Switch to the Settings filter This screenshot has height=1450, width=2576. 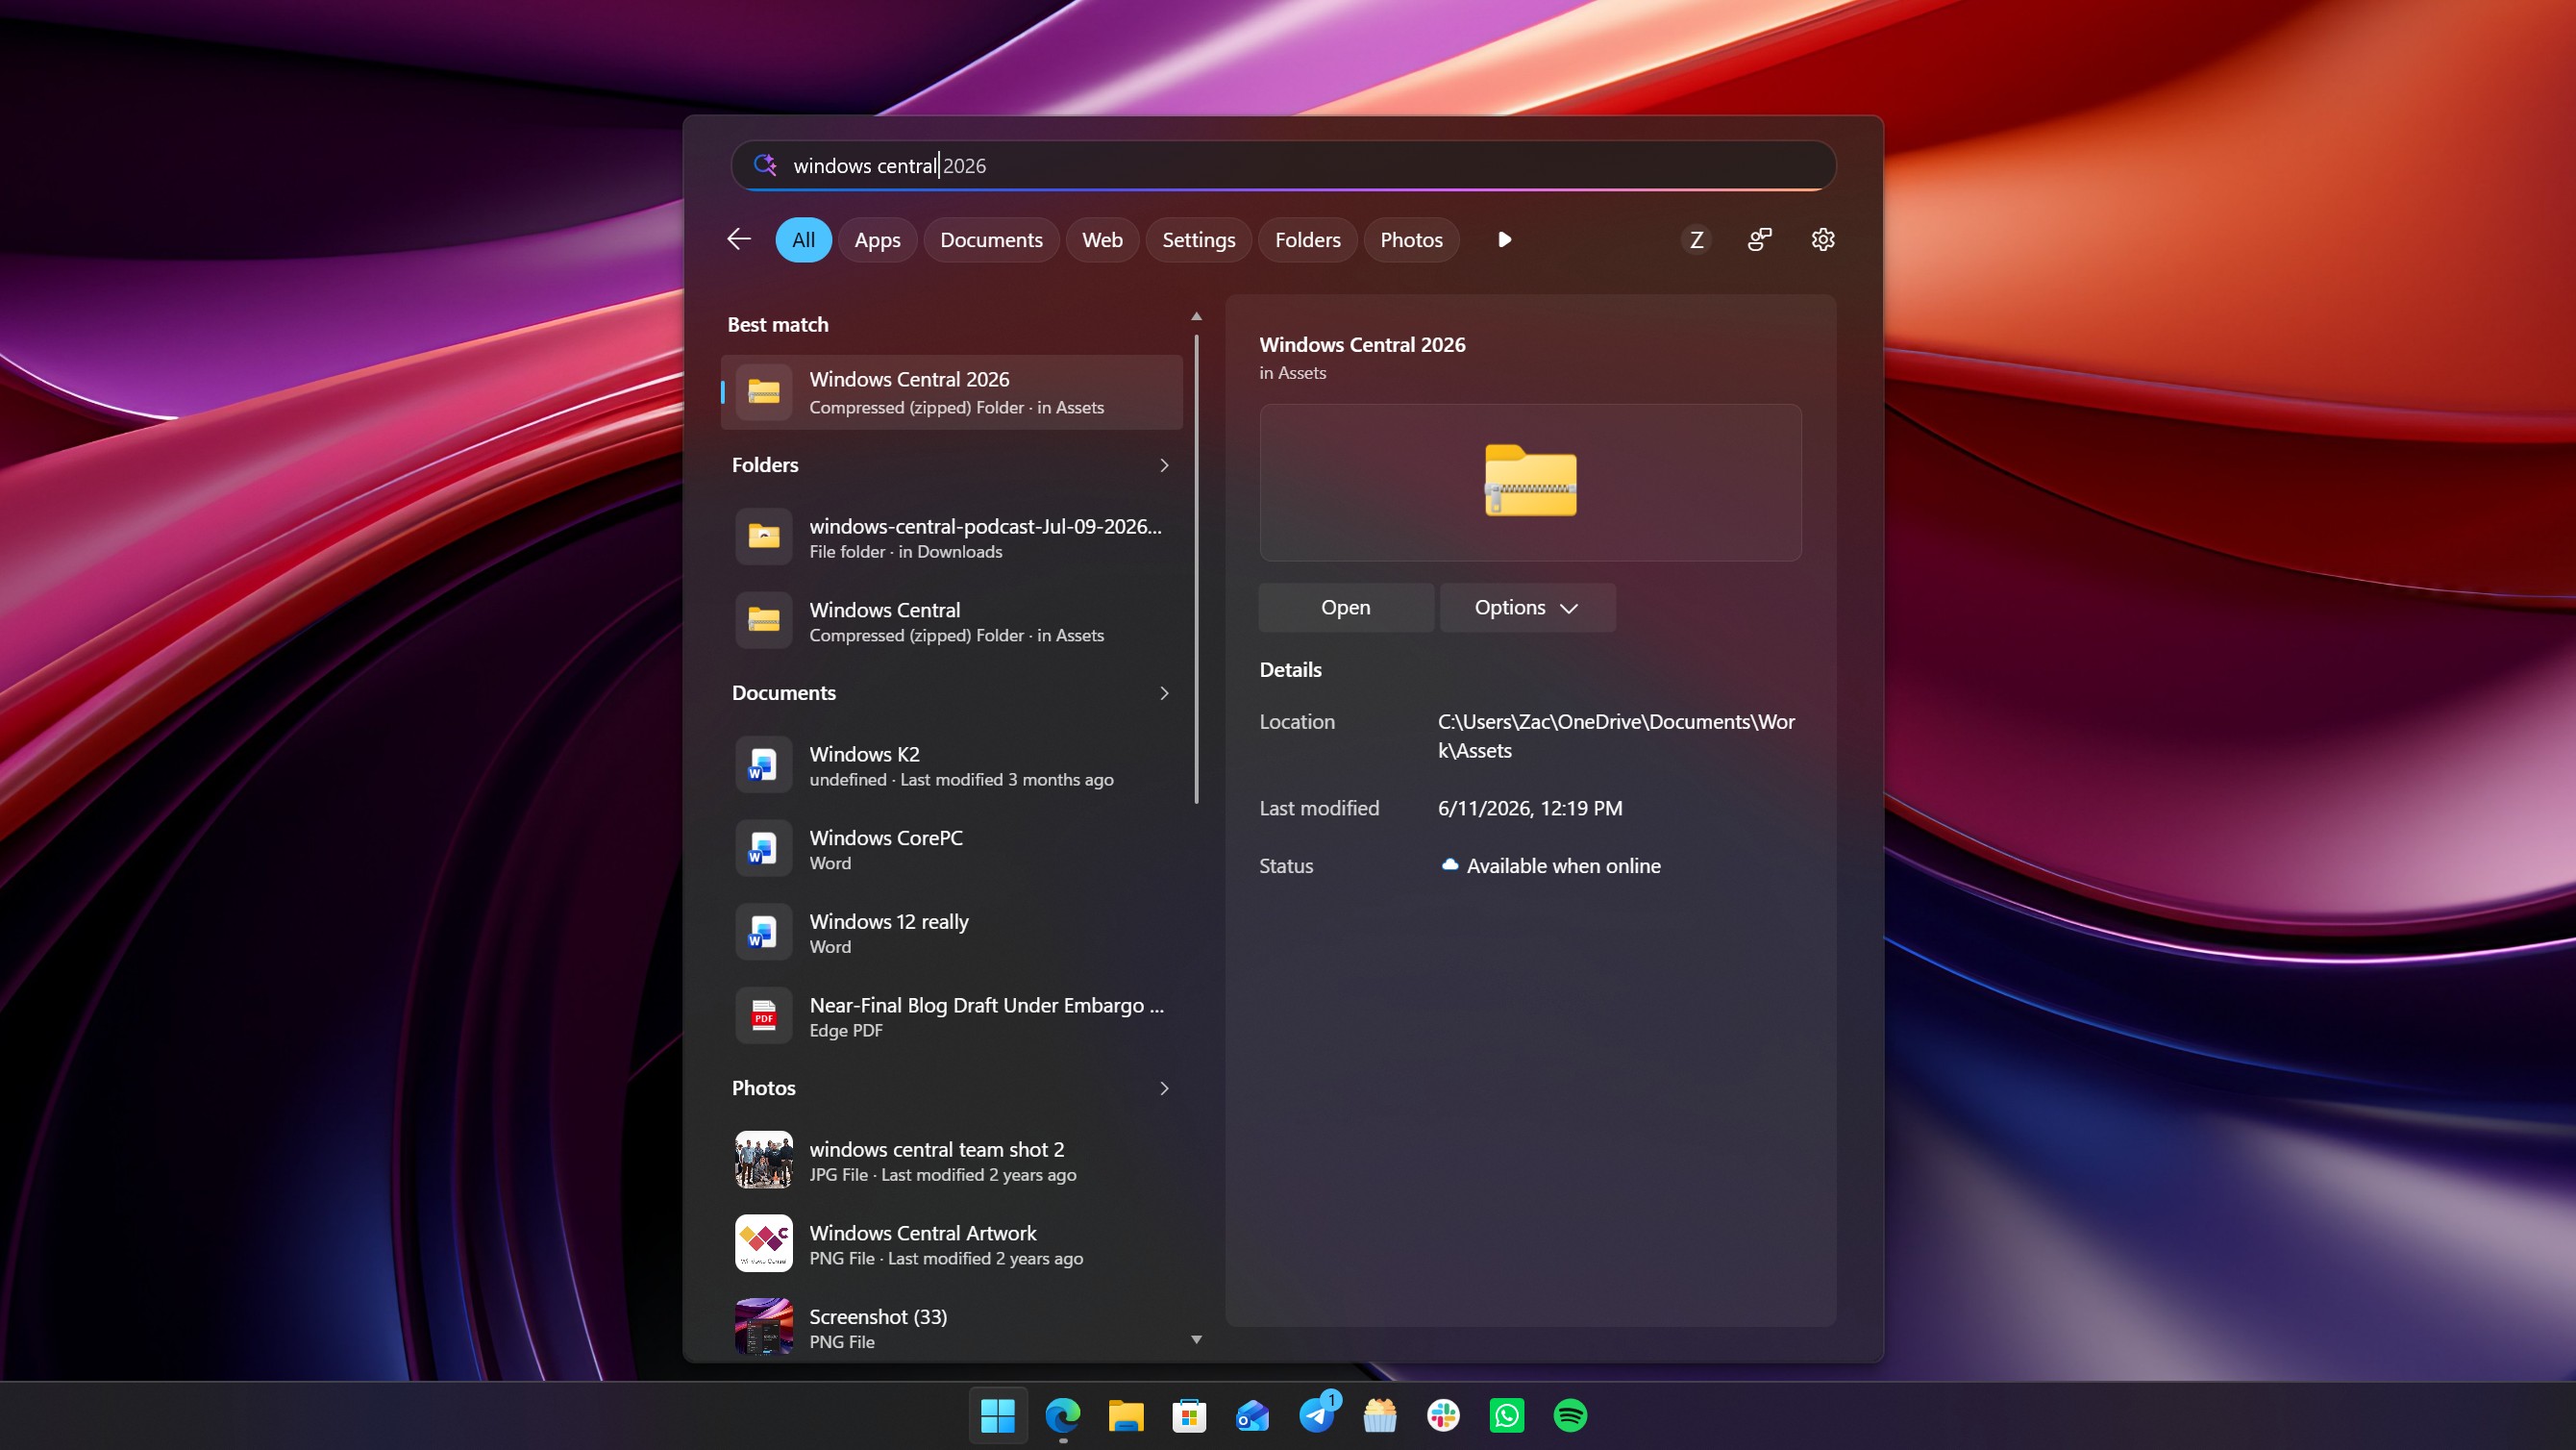(1198, 240)
